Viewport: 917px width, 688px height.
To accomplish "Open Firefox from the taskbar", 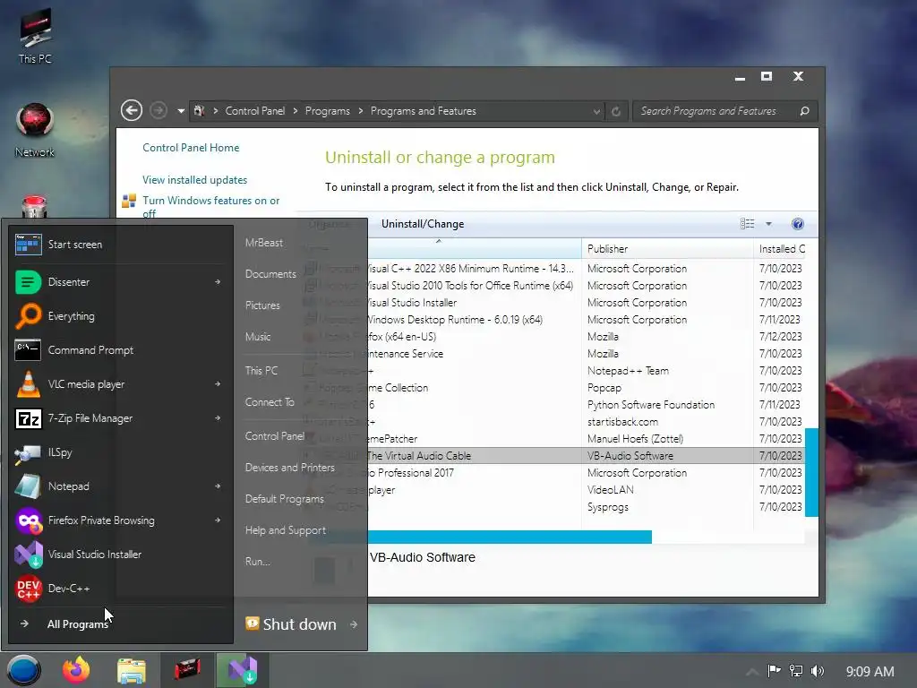I will (77, 670).
